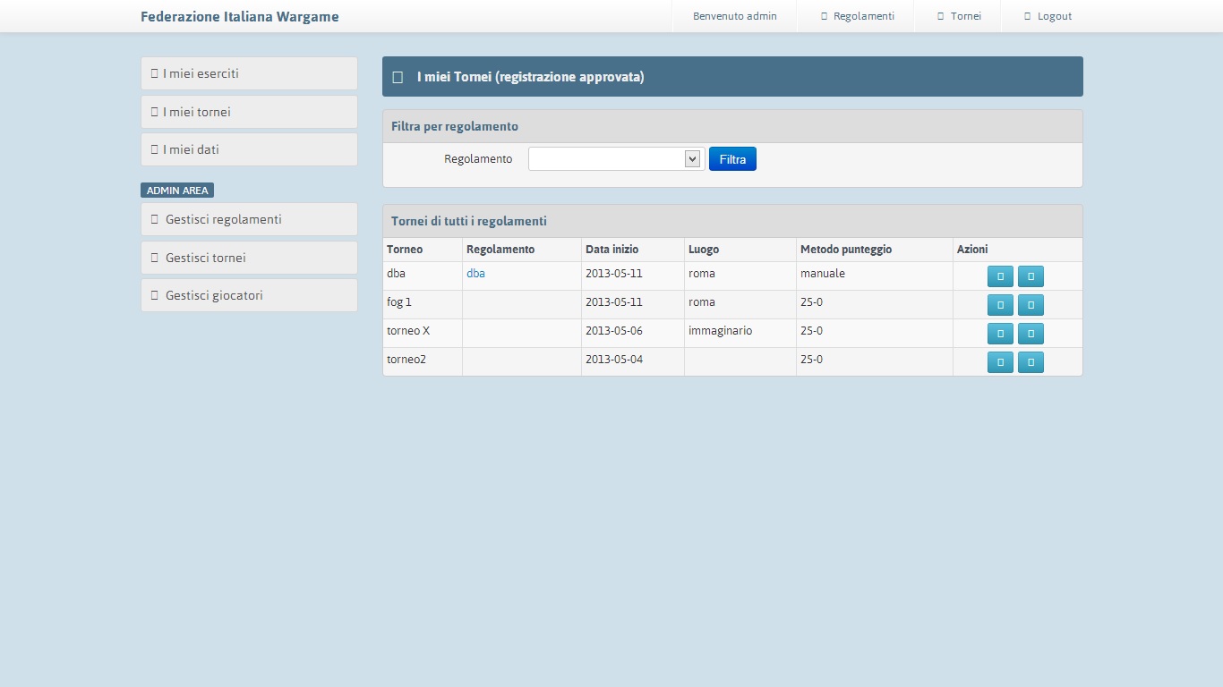Viewport: 1223px width, 687px height.
Task: Open Gestisci regolamenti admin page
Action: tap(249, 219)
